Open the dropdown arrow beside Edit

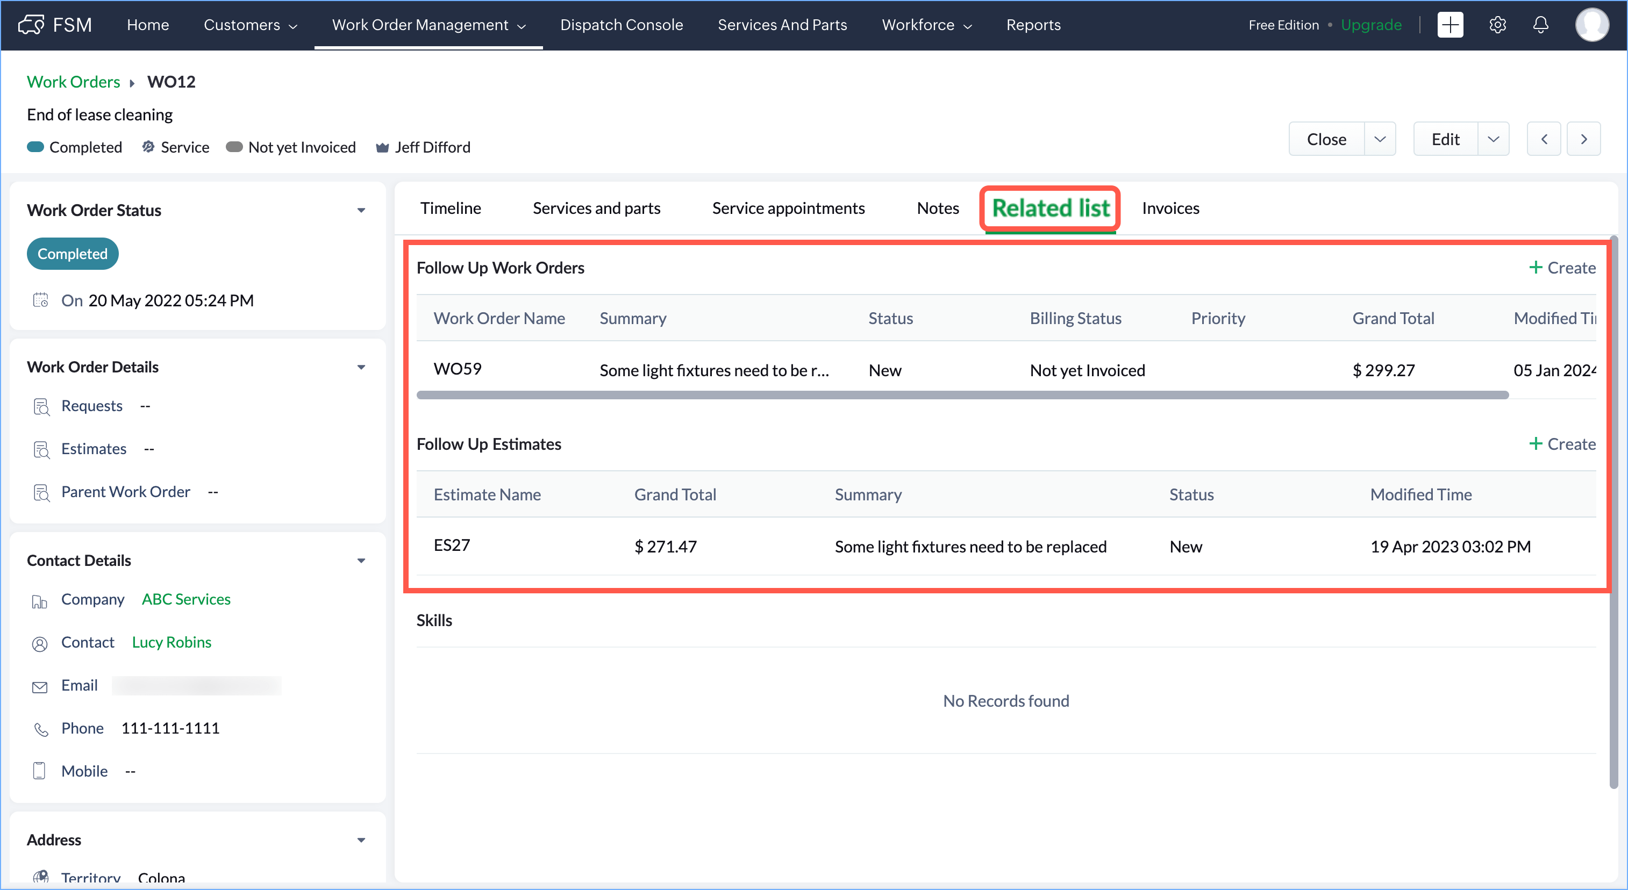pyautogui.click(x=1493, y=139)
